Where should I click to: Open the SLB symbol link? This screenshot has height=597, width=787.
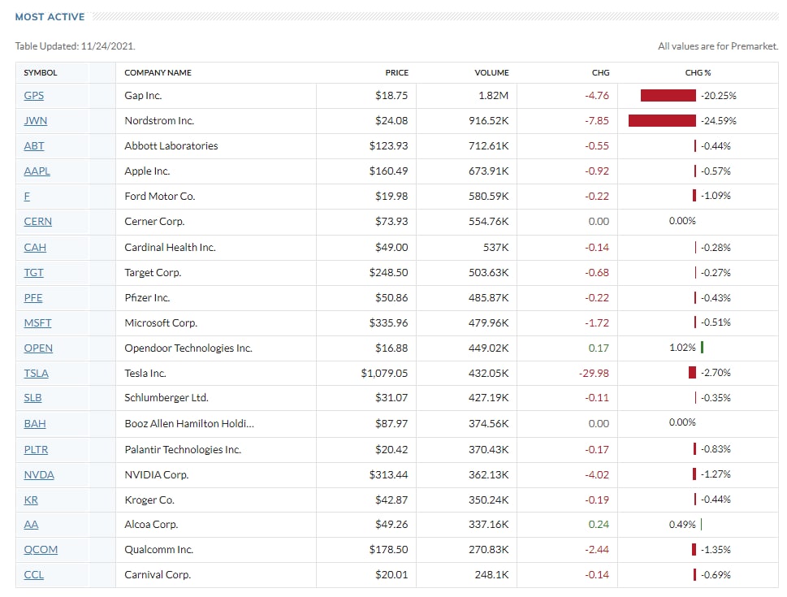[32, 398]
